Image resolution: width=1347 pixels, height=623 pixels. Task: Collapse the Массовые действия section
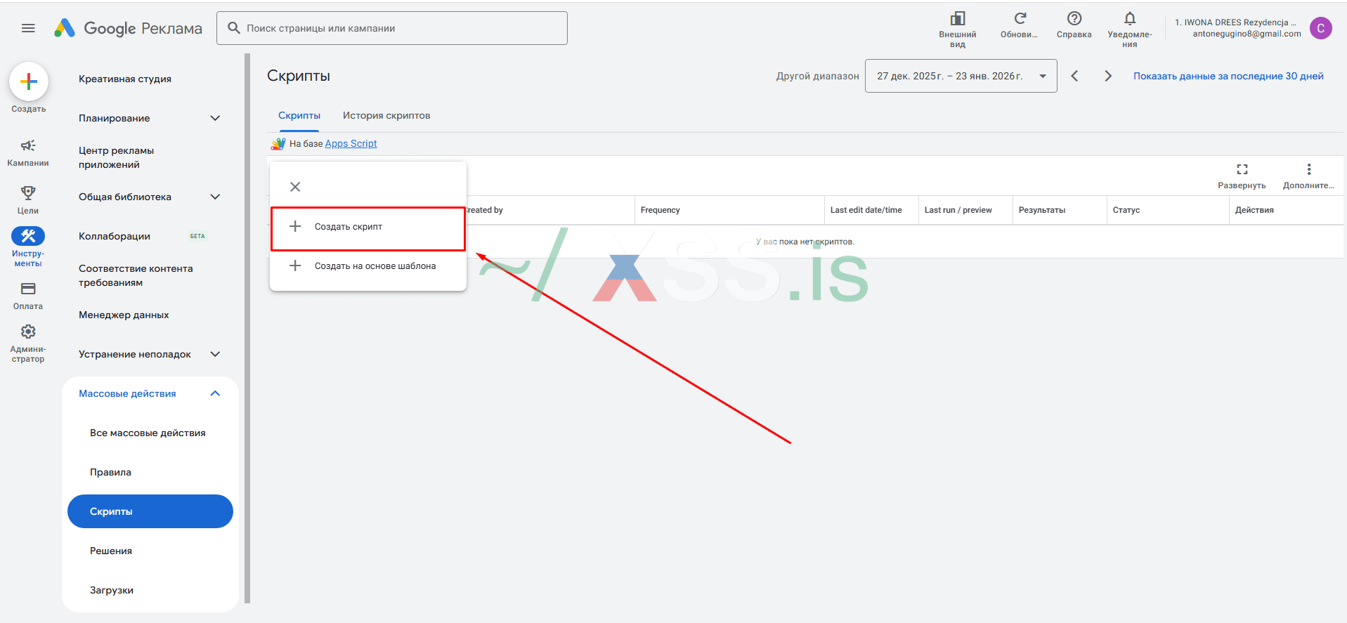215,393
